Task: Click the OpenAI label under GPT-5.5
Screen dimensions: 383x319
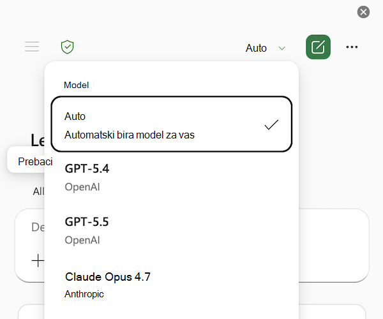Action: pyautogui.click(x=82, y=240)
